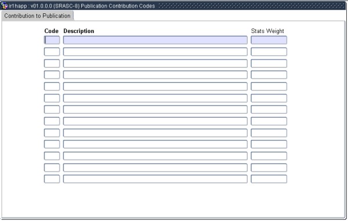Select the last row Description field
The width and height of the screenshot is (348, 221).
pyautogui.click(x=155, y=179)
